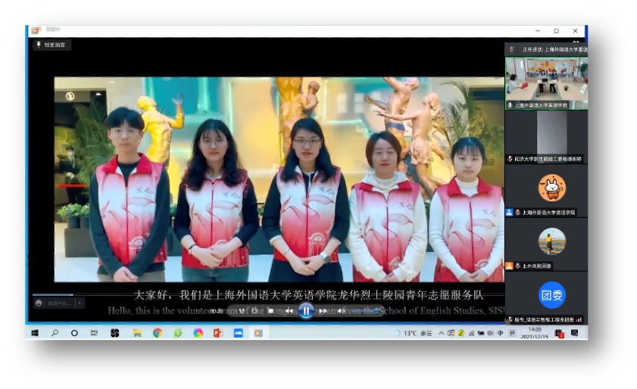This screenshot has height=389, width=637.
Task: Select the 团委 blue avatar participant
Action: click(551, 294)
